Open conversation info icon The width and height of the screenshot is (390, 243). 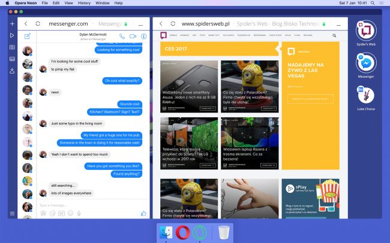(143, 37)
